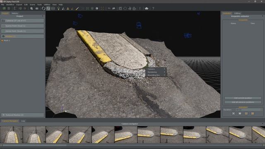
Task: Select the circular rotate navigation icon
Action: pyautogui.click(x=43, y=8)
